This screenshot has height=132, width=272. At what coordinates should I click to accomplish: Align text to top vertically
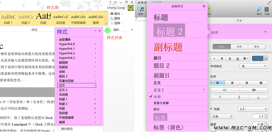220,97
